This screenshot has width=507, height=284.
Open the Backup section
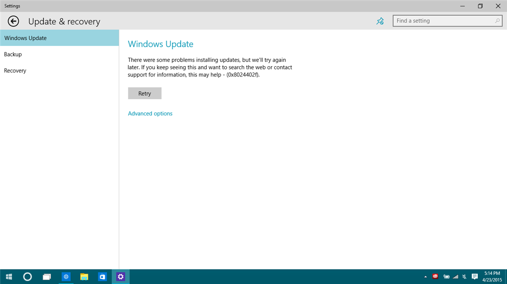point(59,54)
